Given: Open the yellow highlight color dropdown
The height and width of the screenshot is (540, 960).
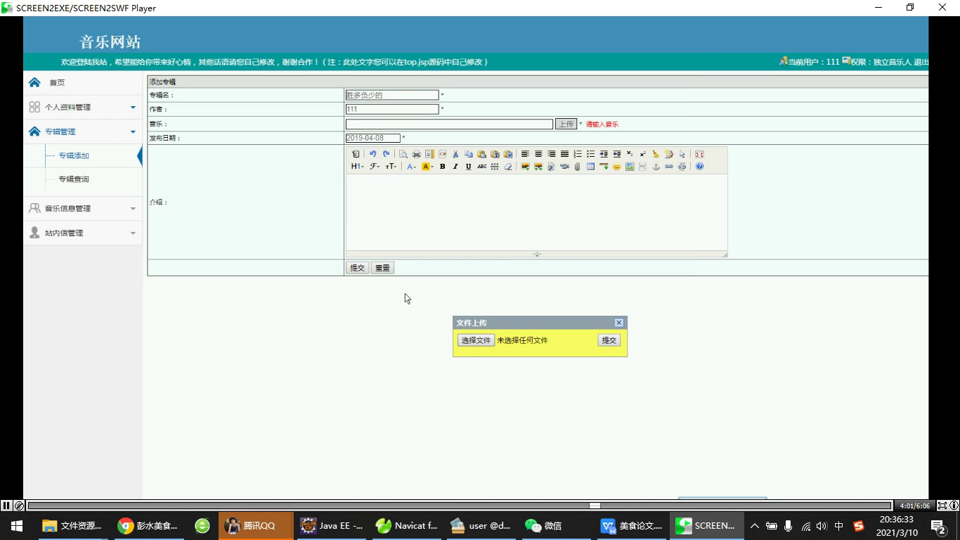Looking at the screenshot, I should (427, 167).
